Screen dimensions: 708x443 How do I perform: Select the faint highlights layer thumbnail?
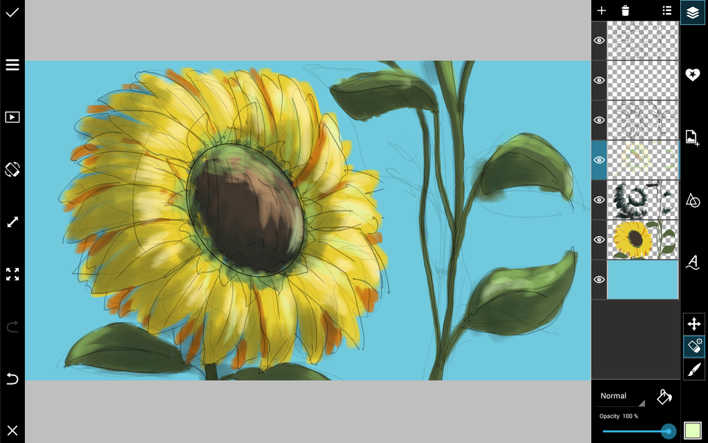coord(642,160)
